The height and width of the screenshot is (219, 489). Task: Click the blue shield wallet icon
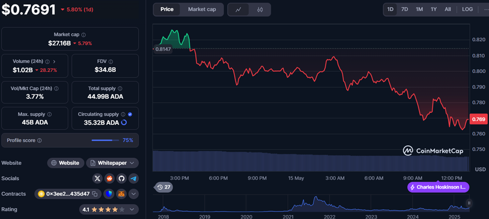pos(108,194)
